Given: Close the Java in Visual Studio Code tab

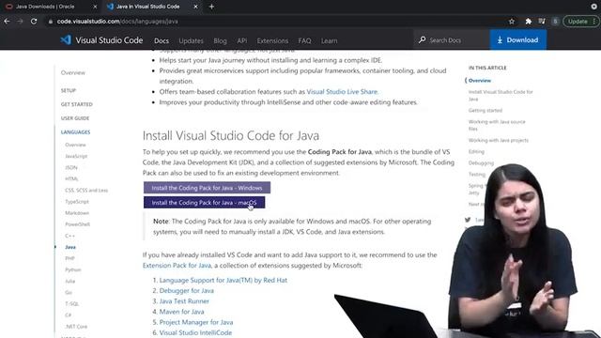Looking at the screenshot, I should click(x=195, y=7).
